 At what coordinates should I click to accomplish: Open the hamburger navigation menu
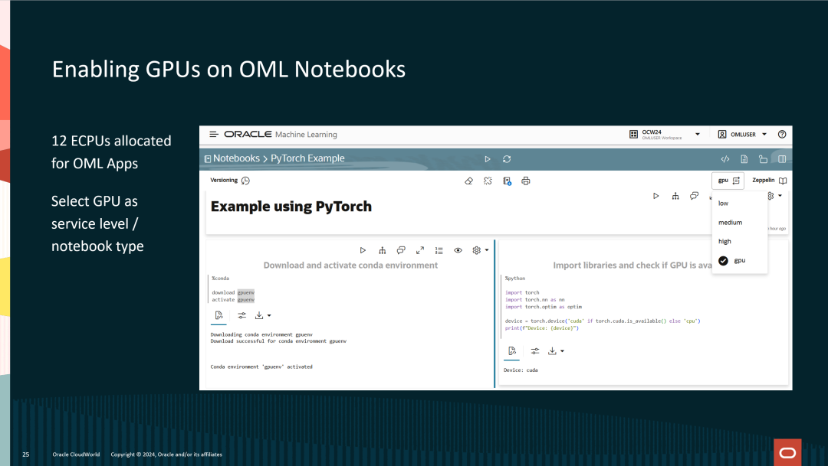pyautogui.click(x=214, y=135)
